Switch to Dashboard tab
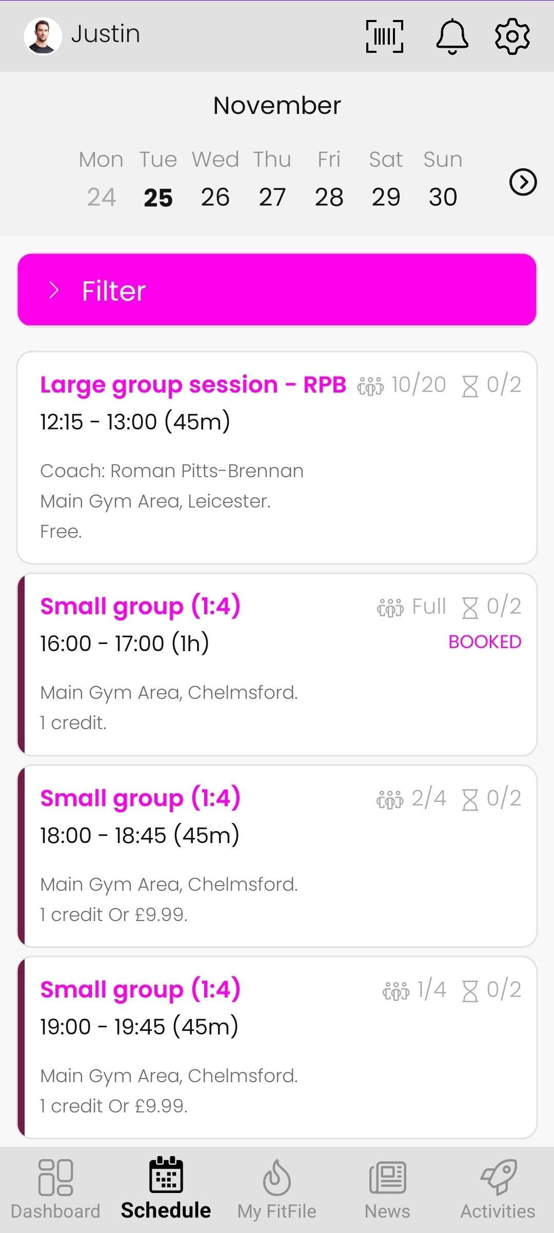Viewport: 554px width, 1233px height. [55, 1187]
